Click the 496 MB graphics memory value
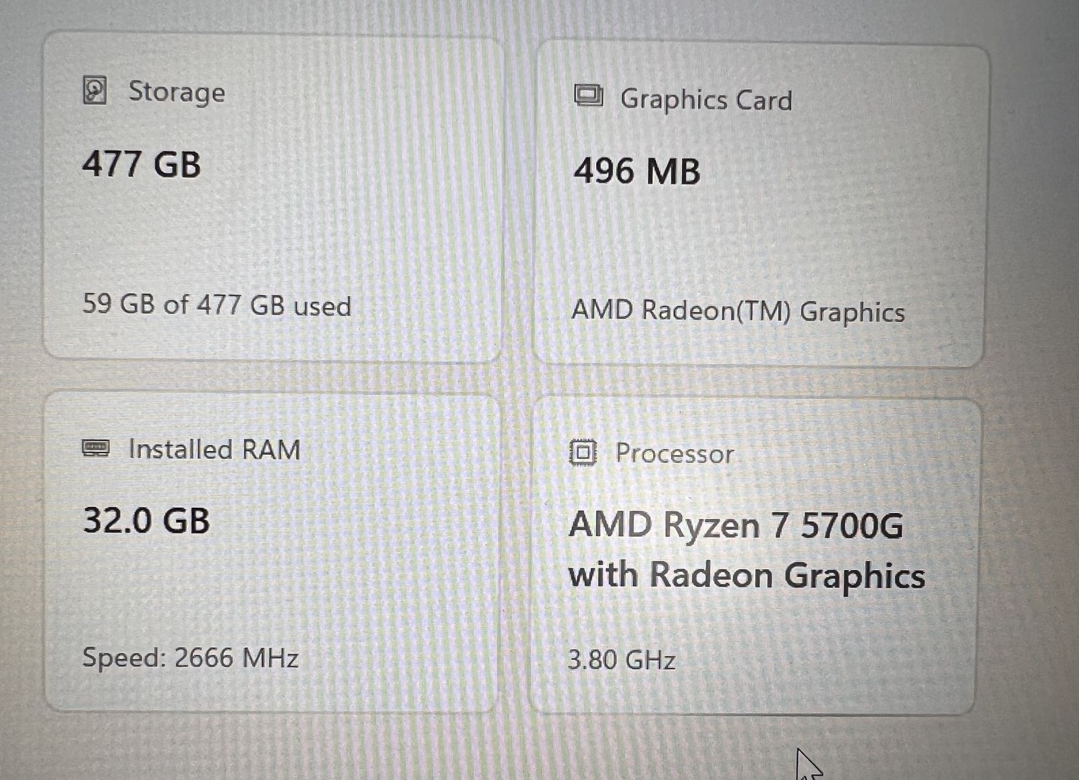Screen dimensions: 1079x780 click(x=637, y=171)
